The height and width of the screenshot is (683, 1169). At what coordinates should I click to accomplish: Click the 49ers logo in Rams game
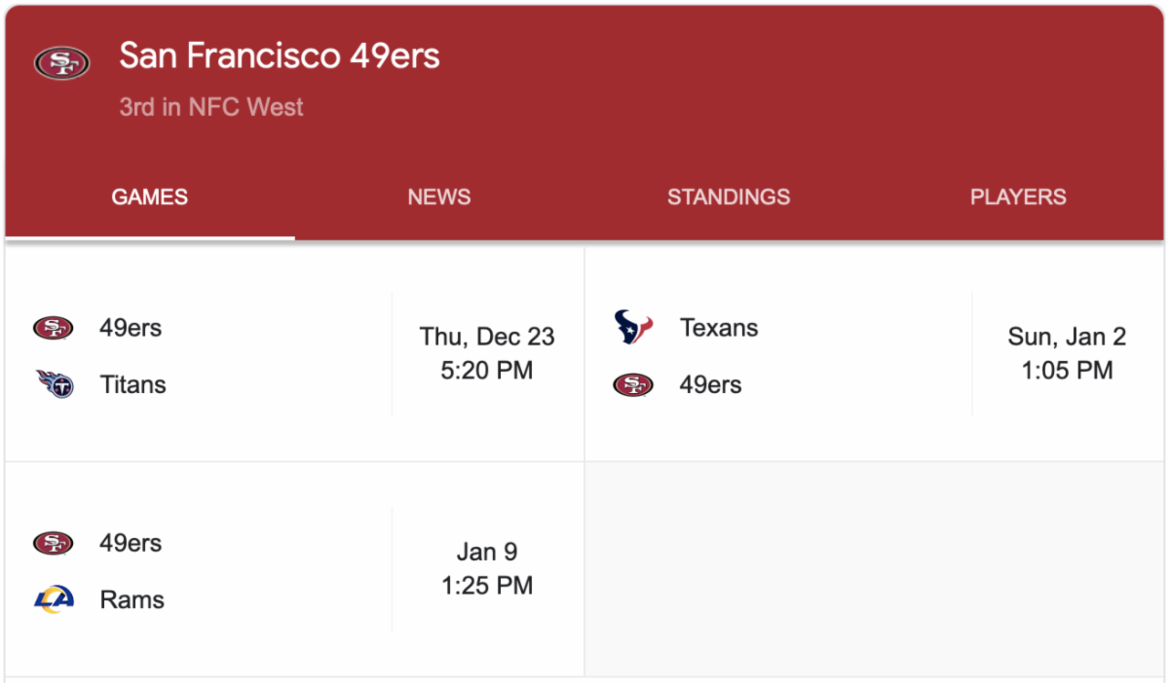(x=54, y=543)
